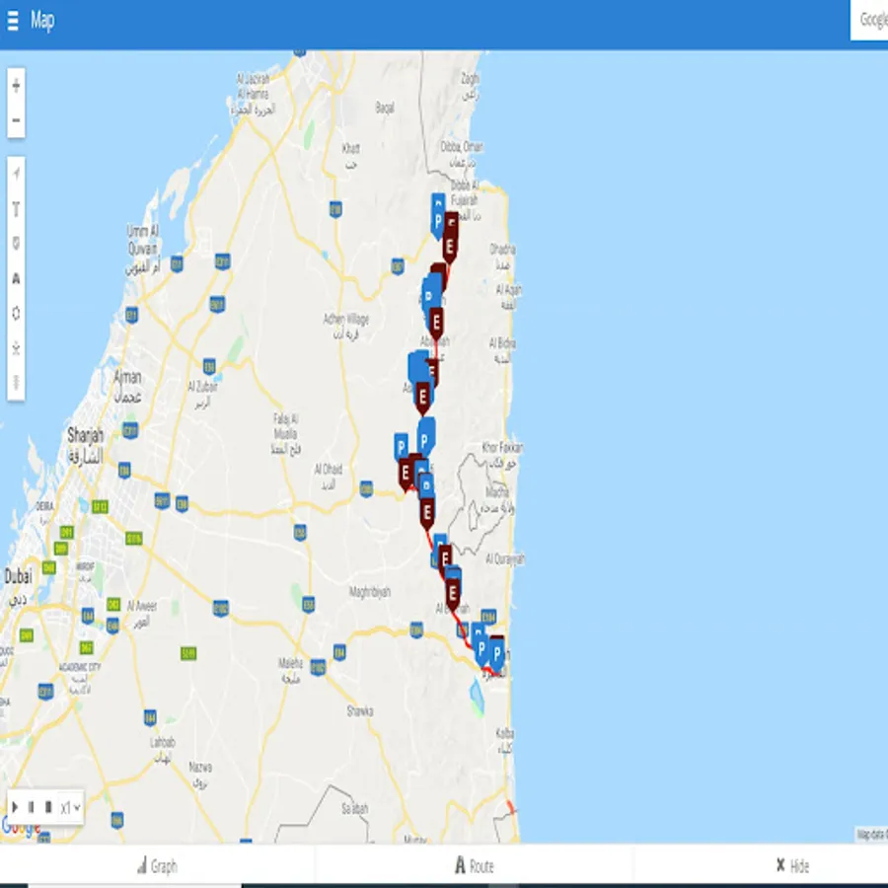888x888 pixels.
Task: Click the Maleha town label
Action: [x=290, y=669]
